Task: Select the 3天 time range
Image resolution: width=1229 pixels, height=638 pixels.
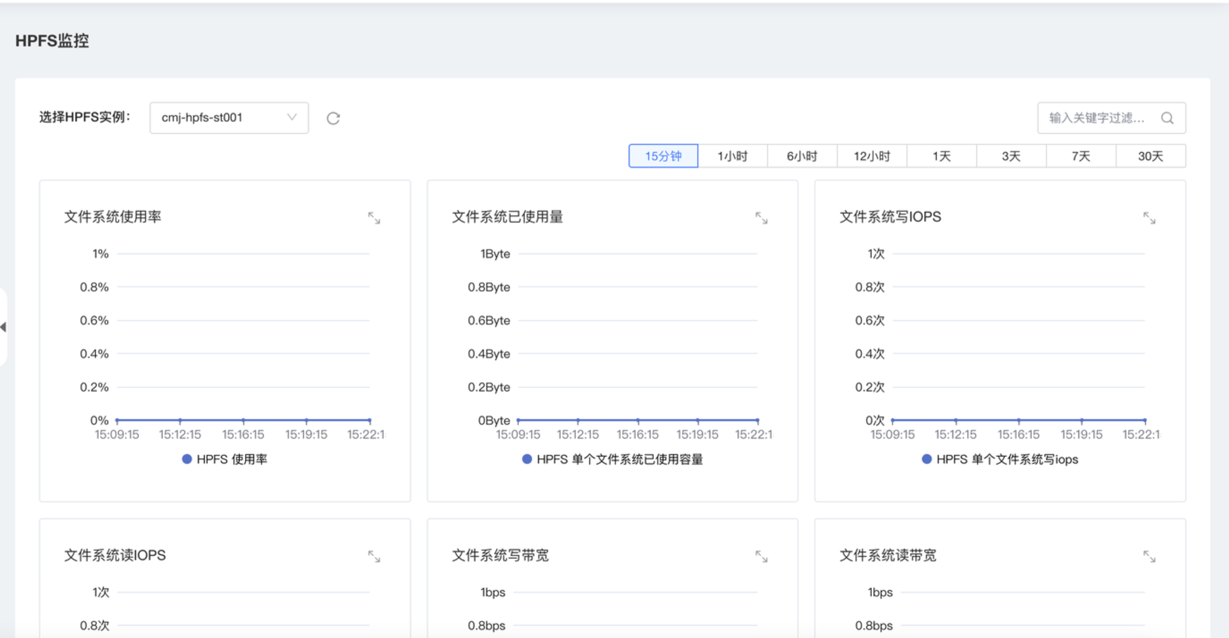Action: pos(1011,156)
